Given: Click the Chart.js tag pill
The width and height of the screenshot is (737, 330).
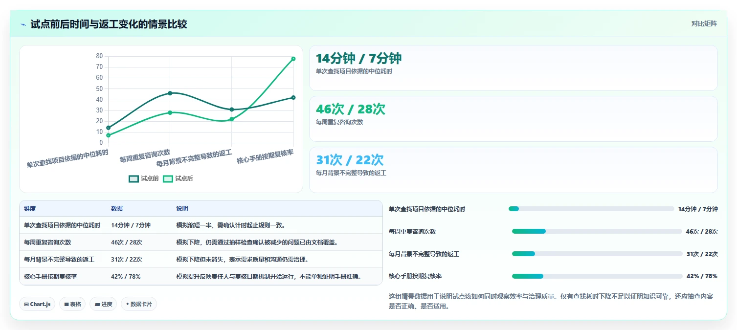Looking at the screenshot, I should (x=37, y=304).
